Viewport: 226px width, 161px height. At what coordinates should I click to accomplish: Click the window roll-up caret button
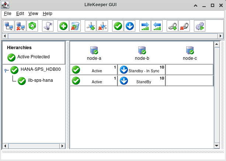coord(196,6)
